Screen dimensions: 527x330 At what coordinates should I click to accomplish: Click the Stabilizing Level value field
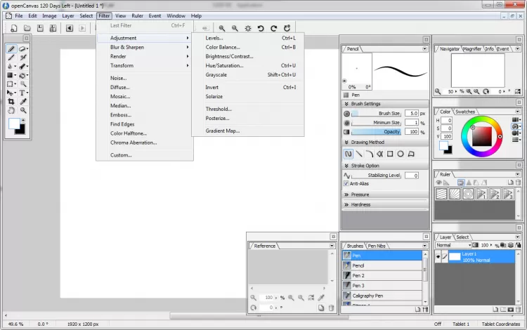[x=411, y=176]
